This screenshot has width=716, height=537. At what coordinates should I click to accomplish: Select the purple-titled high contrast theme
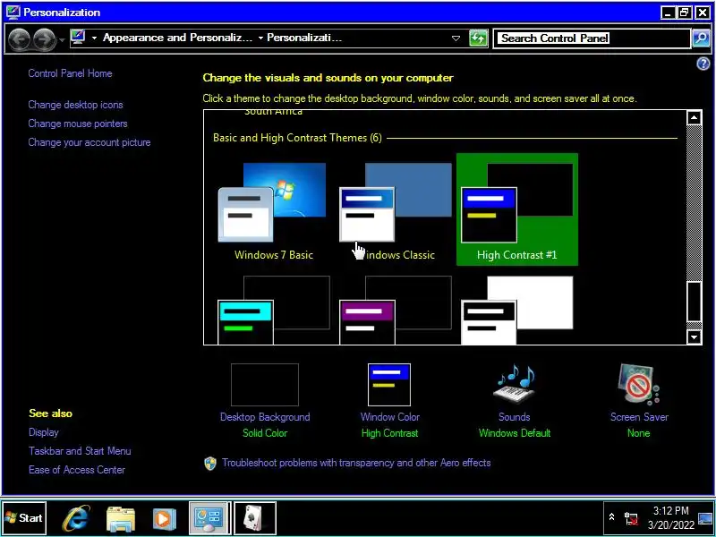click(x=396, y=310)
